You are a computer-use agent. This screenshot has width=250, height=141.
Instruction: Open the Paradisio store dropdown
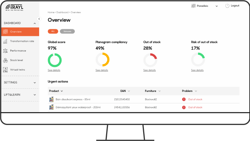pos(217,6)
